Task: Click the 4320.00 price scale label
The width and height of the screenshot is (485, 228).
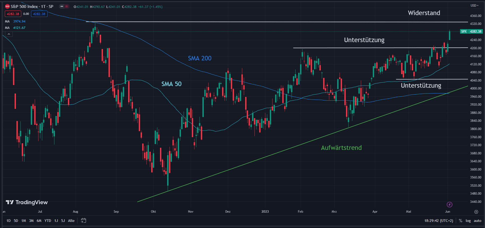Action: click(x=475, y=24)
